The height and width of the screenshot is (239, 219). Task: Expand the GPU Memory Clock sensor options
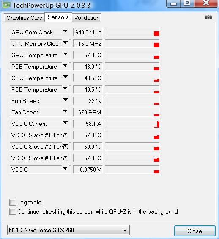(x=65, y=42)
